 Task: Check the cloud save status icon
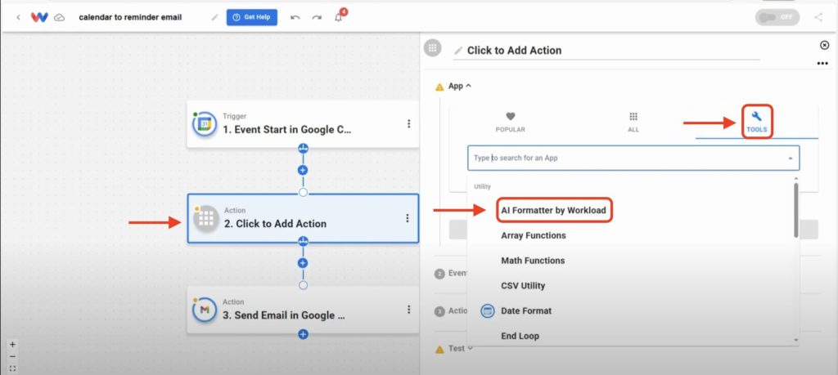60,17
